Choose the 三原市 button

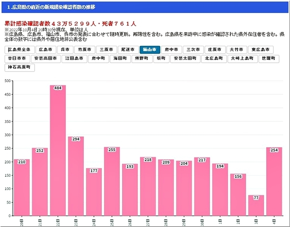[107, 50]
